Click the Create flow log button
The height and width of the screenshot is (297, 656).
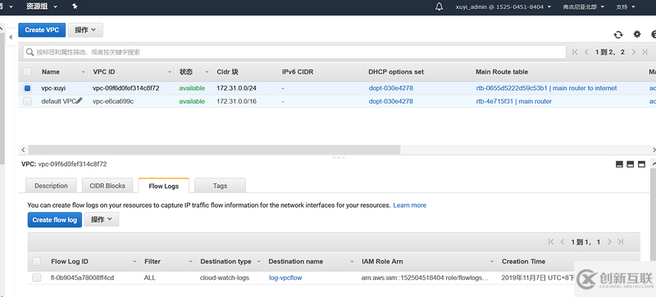(x=55, y=220)
